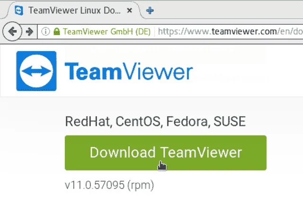
Task: Open a new tab with the plus icon
Action: coord(150,10)
